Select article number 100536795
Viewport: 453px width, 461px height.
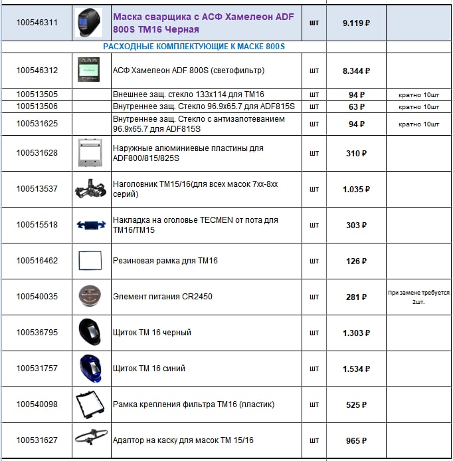point(37,332)
